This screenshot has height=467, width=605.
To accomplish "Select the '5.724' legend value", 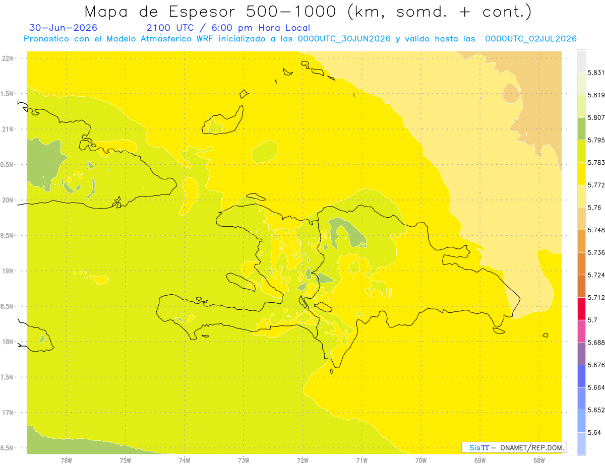I will click(596, 275).
